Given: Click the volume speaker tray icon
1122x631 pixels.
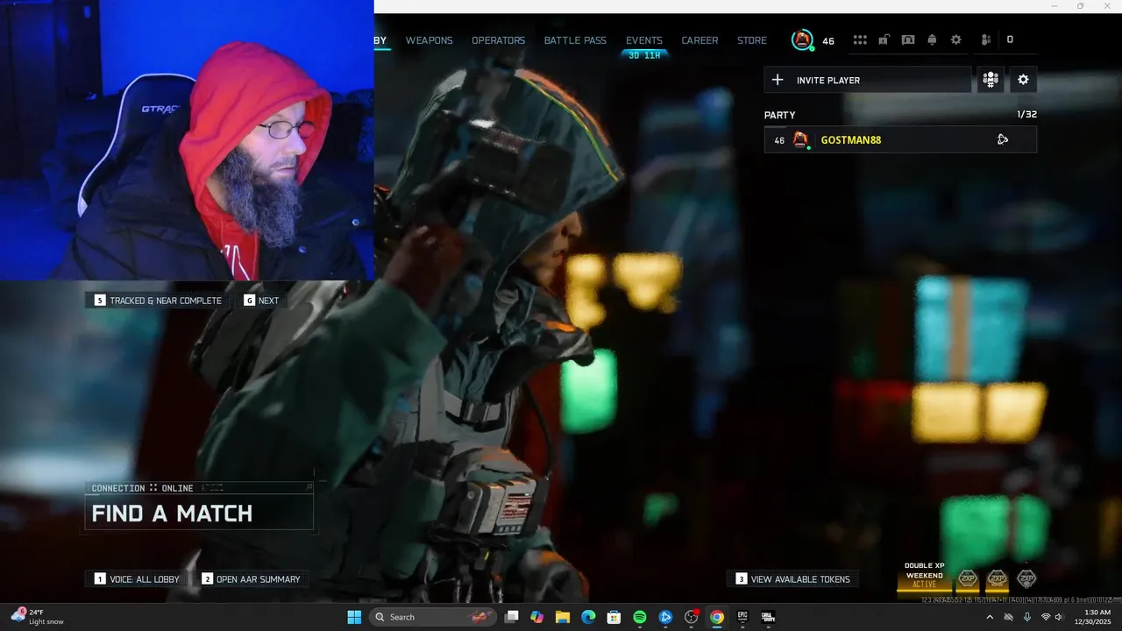Looking at the screenshot, I should (1060, 617).
